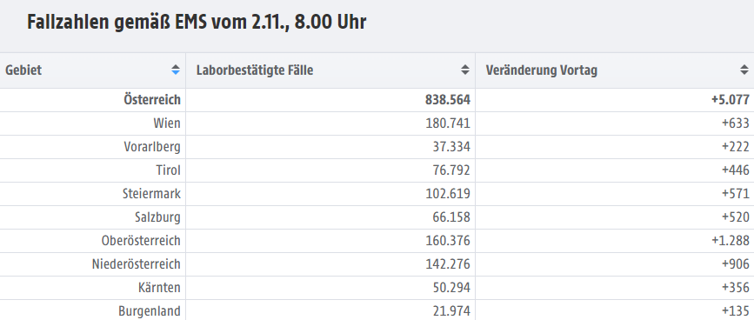Screen dimensions: 754x320
Task: Select the Veränderung Vortag column header
Action: pos(615,70)
